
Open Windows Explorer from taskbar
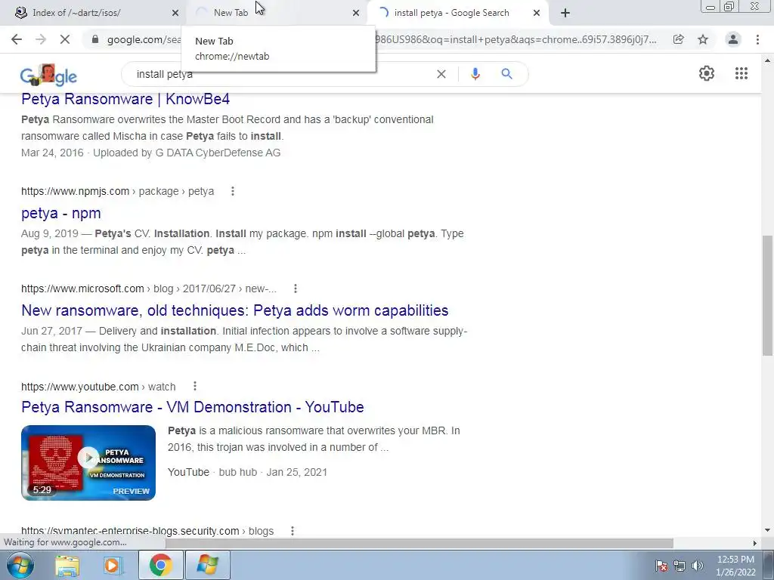point(67,565)
